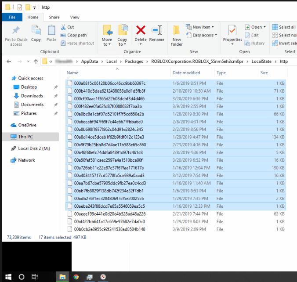Click Paste shortcut in the ribbon
Screen dimensions: 297x282
pos(77,43)
